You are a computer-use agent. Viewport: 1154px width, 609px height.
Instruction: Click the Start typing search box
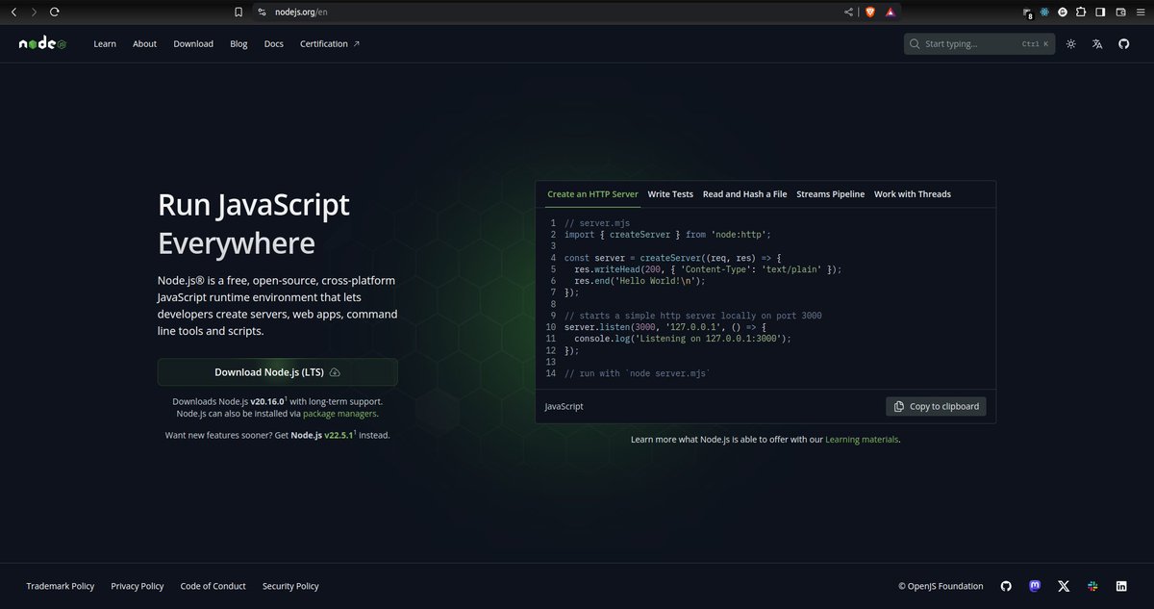coord(979,44)
